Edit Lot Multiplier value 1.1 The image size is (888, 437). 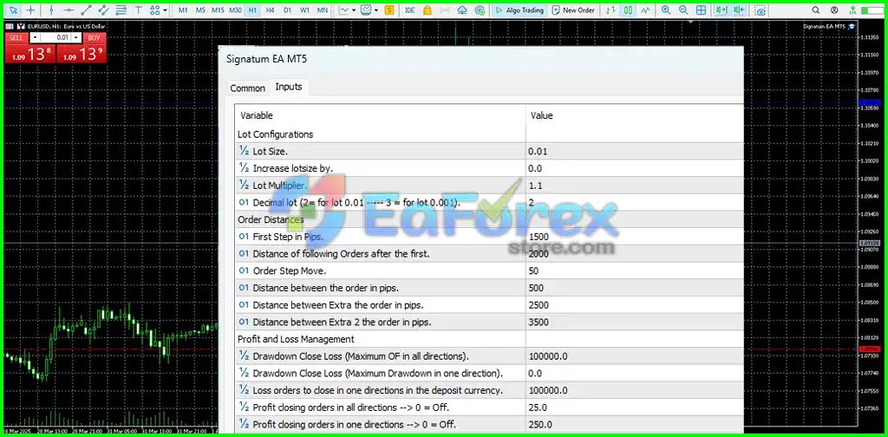tap(634, 185)
